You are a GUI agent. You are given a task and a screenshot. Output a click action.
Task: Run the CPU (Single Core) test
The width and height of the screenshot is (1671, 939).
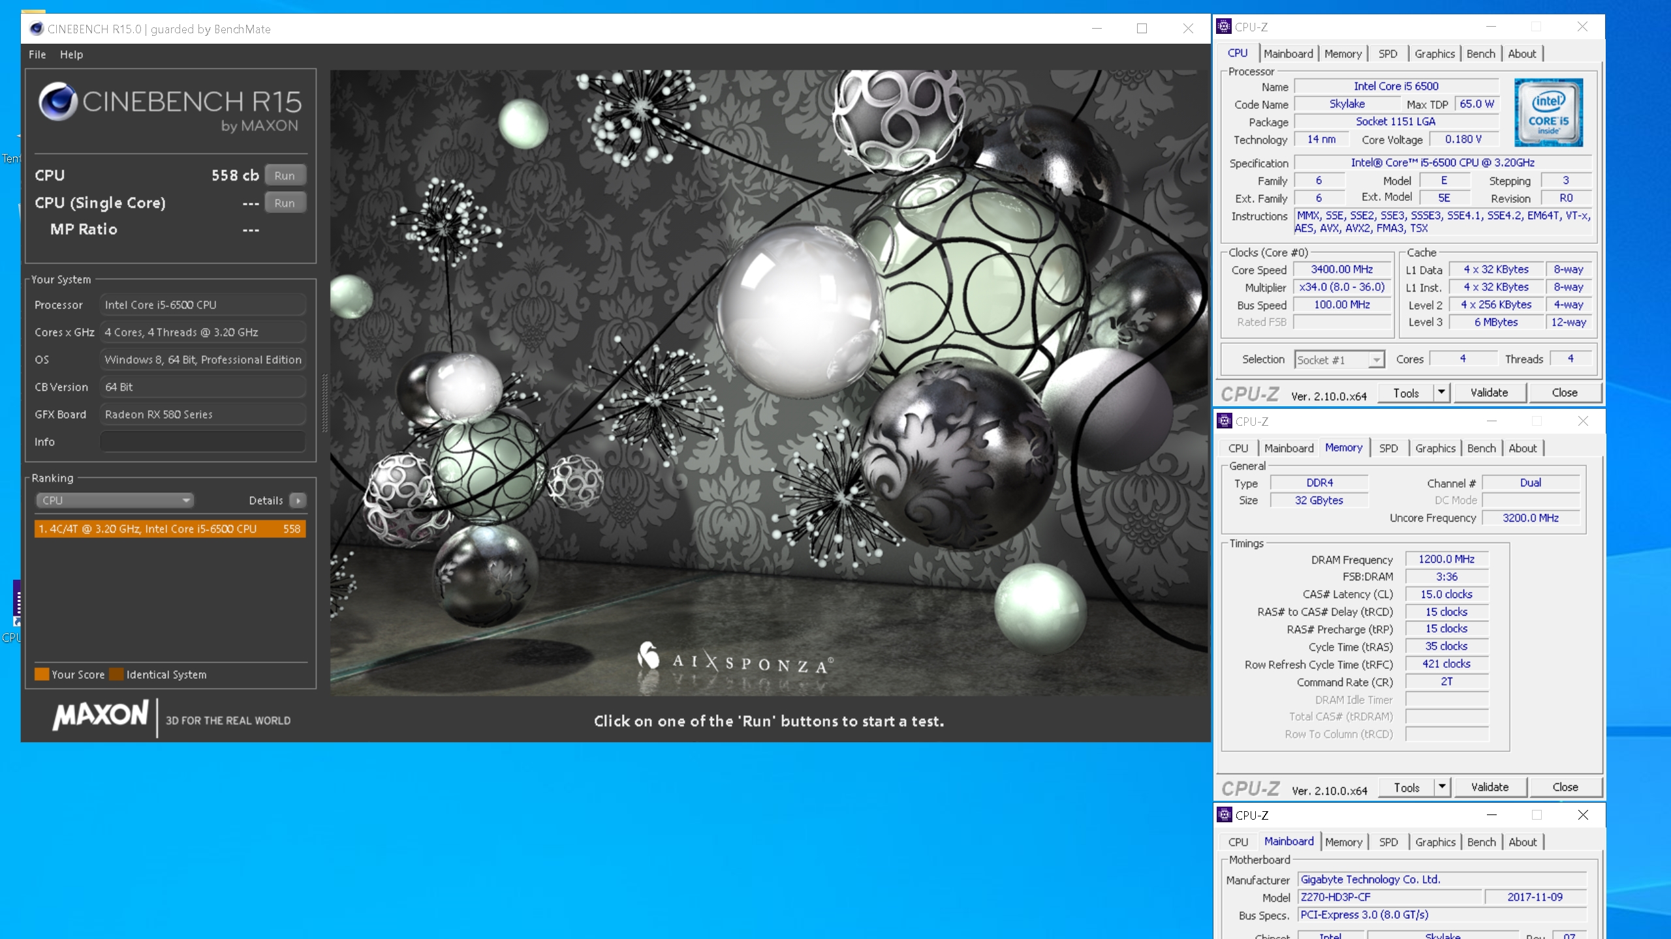[285, 203]
